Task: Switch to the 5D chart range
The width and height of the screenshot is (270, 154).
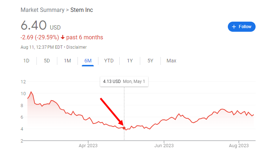Action: [47, 61]
